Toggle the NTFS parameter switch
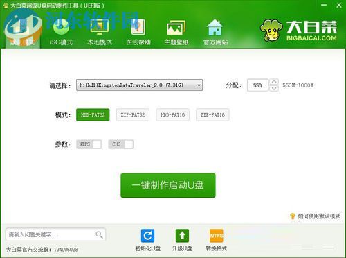This screenshot has width=346, height=258. tap(89, 144)
